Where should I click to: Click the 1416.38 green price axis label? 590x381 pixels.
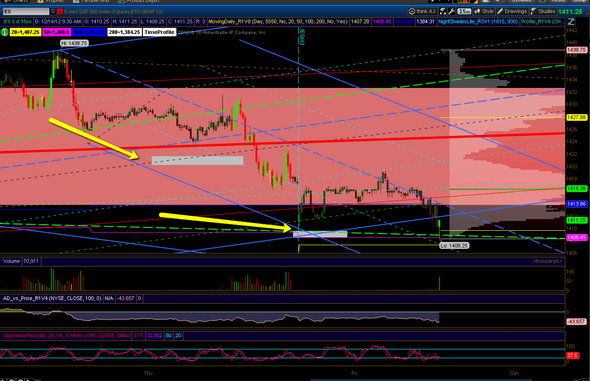click(x=576, y=188)
